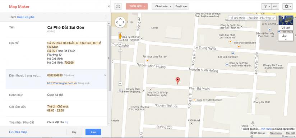Image resolution: width=296 pixels, height=138 pixels.
Task: Open the settings gear menu
Action: click(287, 6)
